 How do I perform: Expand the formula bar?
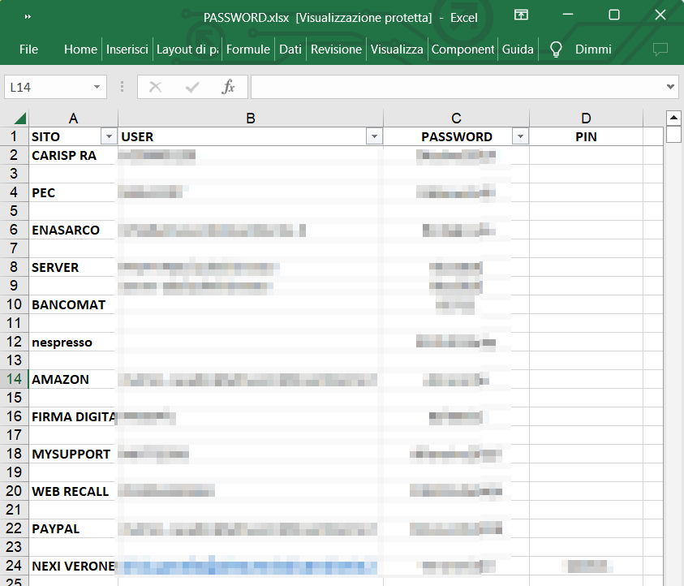[671, 87]
